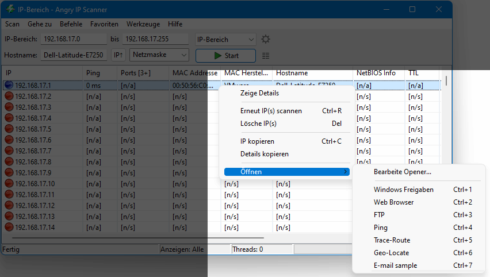Select row 192.168.17.13
The height and width of the screenshot is (277, 490).
35,217
